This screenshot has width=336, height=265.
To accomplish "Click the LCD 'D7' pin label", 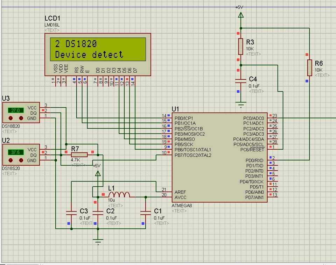I will (x=135, y=70).
